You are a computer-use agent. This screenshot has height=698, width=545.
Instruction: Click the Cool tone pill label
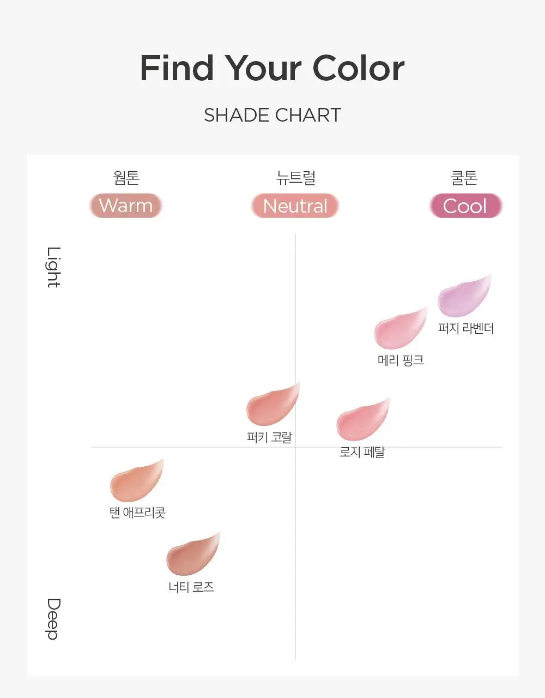tap(465, 206)
